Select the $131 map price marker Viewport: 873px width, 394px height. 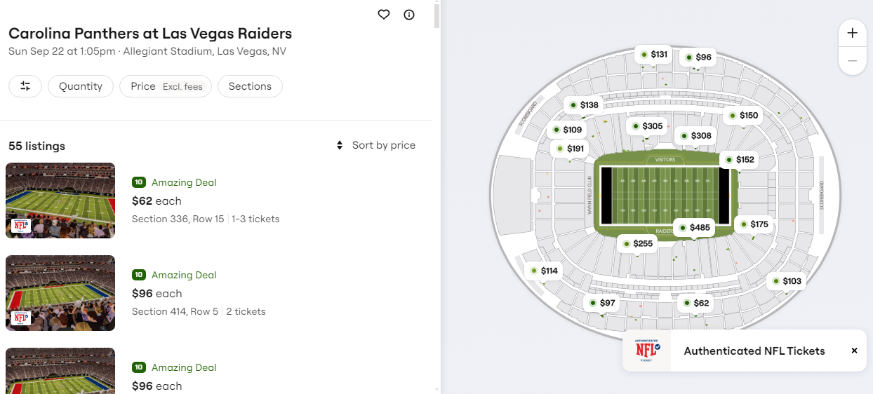tap(653, 54)
